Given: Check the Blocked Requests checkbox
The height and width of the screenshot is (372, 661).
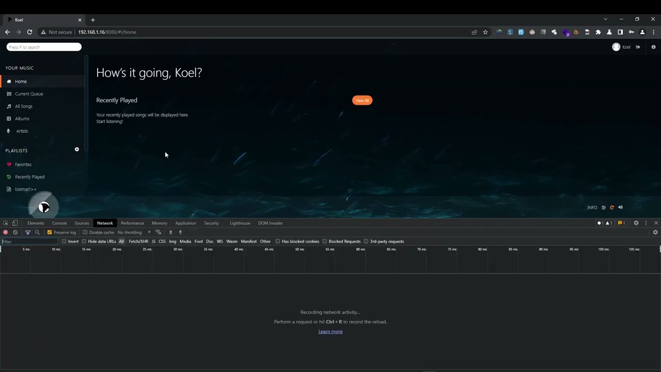Looking at the screenshot, I should click(325, 241).
